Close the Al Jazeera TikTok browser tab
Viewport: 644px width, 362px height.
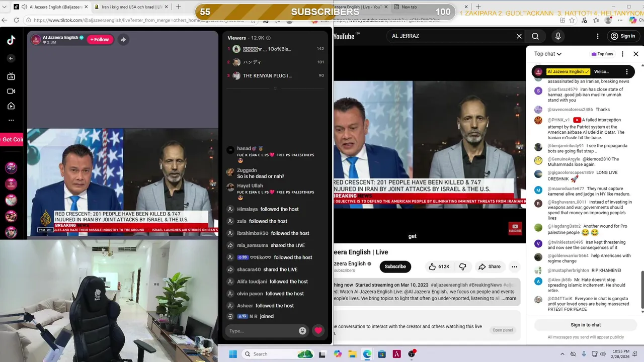86,7
